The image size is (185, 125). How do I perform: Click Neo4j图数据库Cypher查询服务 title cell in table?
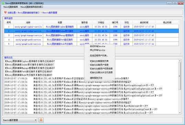pyautogui.click(x=60, y=27)
